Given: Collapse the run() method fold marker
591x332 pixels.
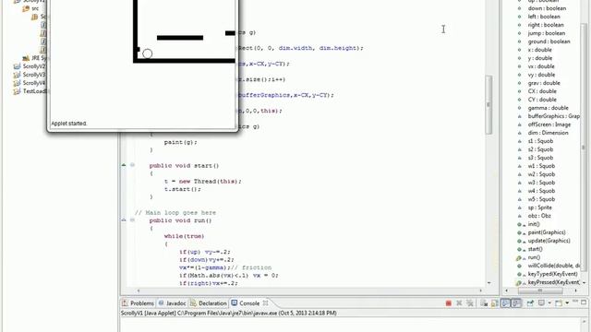Looking at the screenshot, I should [132, 219].
